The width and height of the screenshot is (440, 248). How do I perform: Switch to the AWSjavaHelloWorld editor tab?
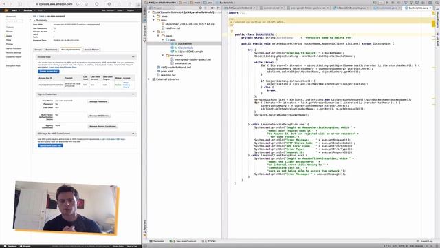click(x=240, y=8)
